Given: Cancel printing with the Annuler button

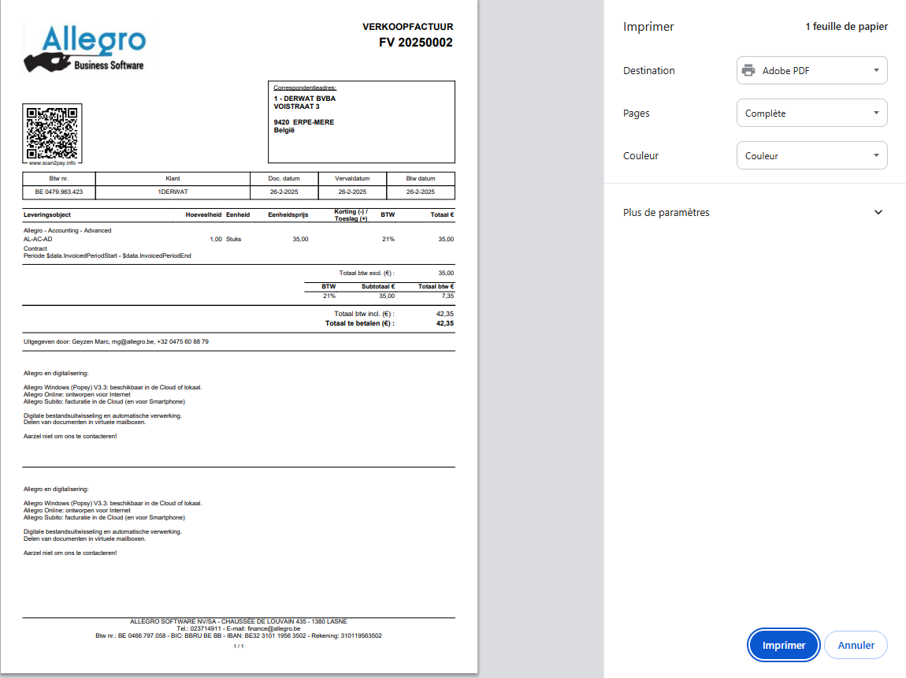Looking at the screenshot, I should coord(856,645).
